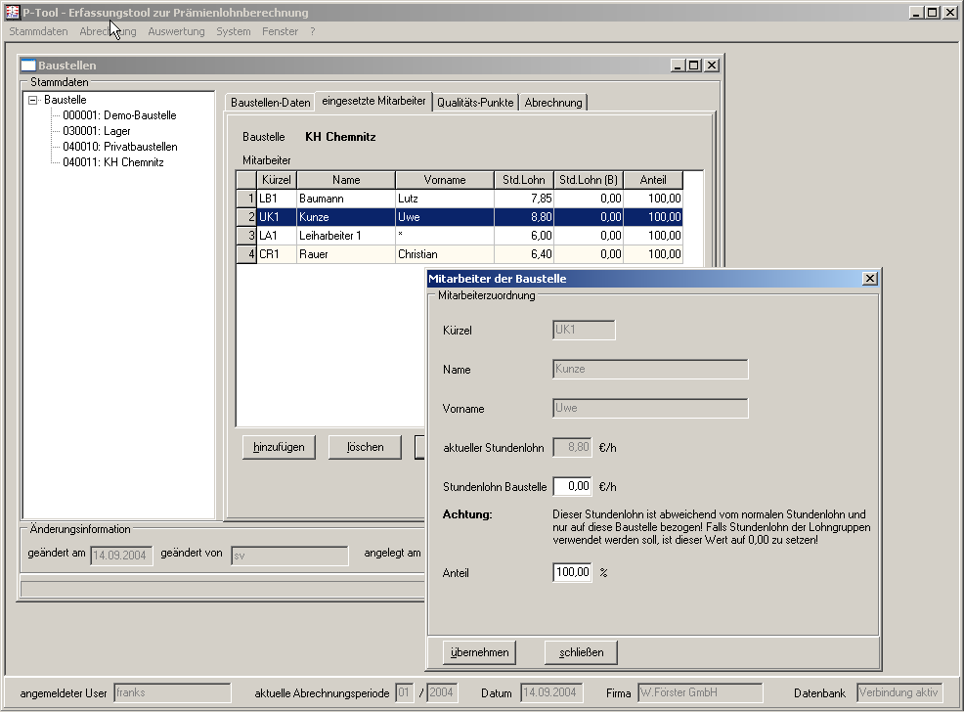This screenshot has height=712, width=964.
Task: Click the highlighted cell 'Kunze' in the table
Action: (x=345, y=217)
